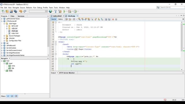Switch to the Files tab
185x104 pixels.
tap(12, 16)
